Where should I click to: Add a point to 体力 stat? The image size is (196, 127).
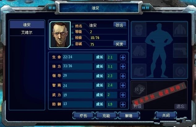(x=123, y=67)
